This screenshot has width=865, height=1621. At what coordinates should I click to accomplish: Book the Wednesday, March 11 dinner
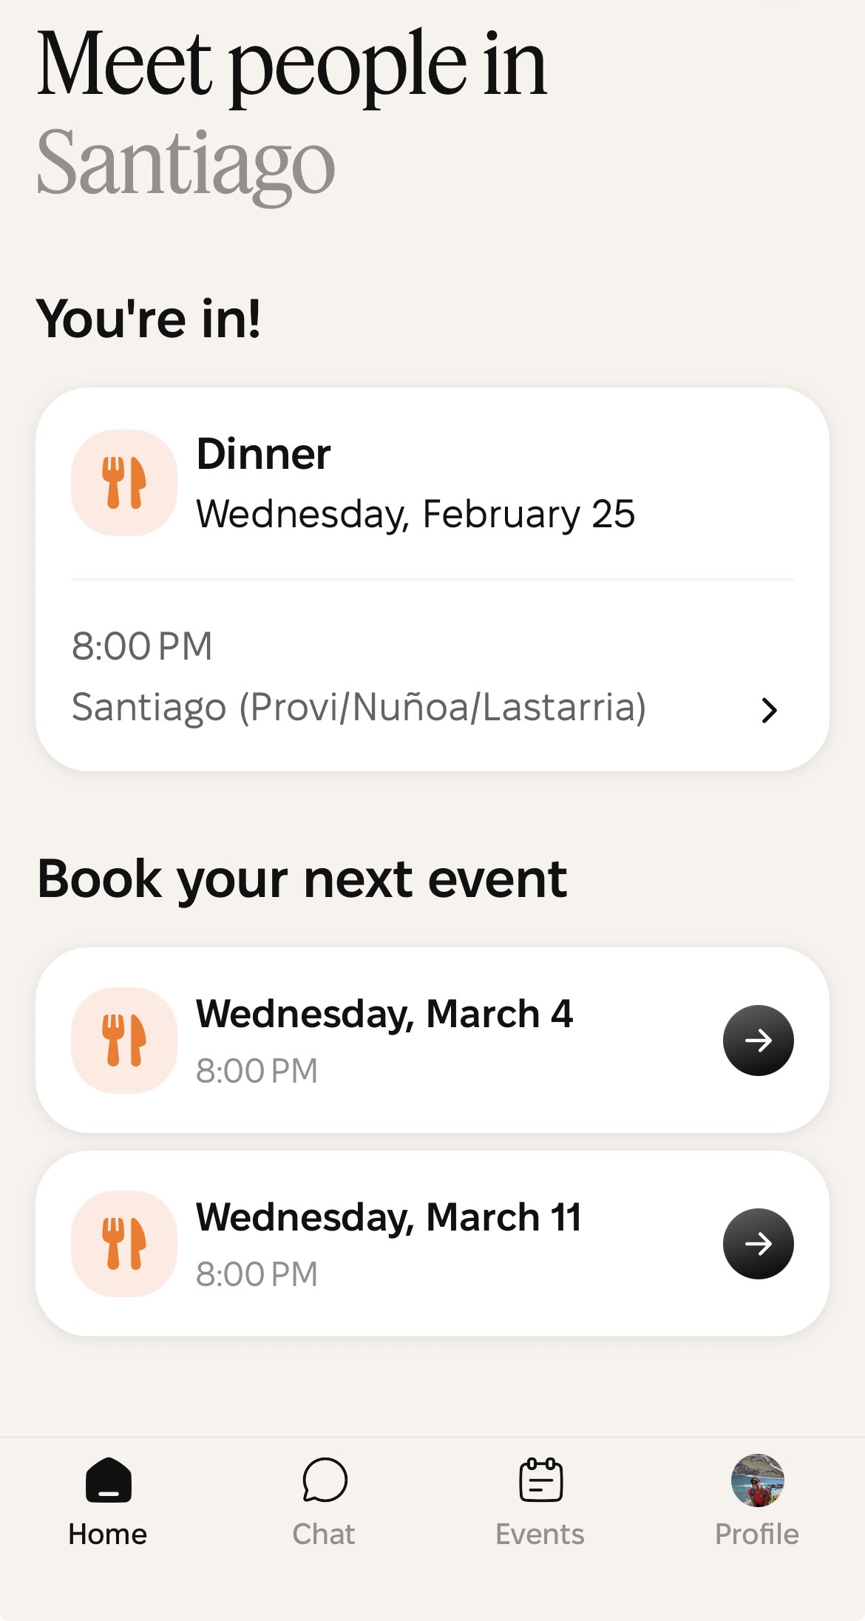pyautogui.click(x=758, y=1244)
